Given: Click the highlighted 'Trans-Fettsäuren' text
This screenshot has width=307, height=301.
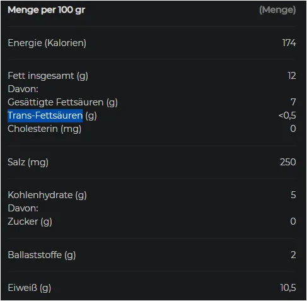Looking at the screenshot, I should (45, 115).
